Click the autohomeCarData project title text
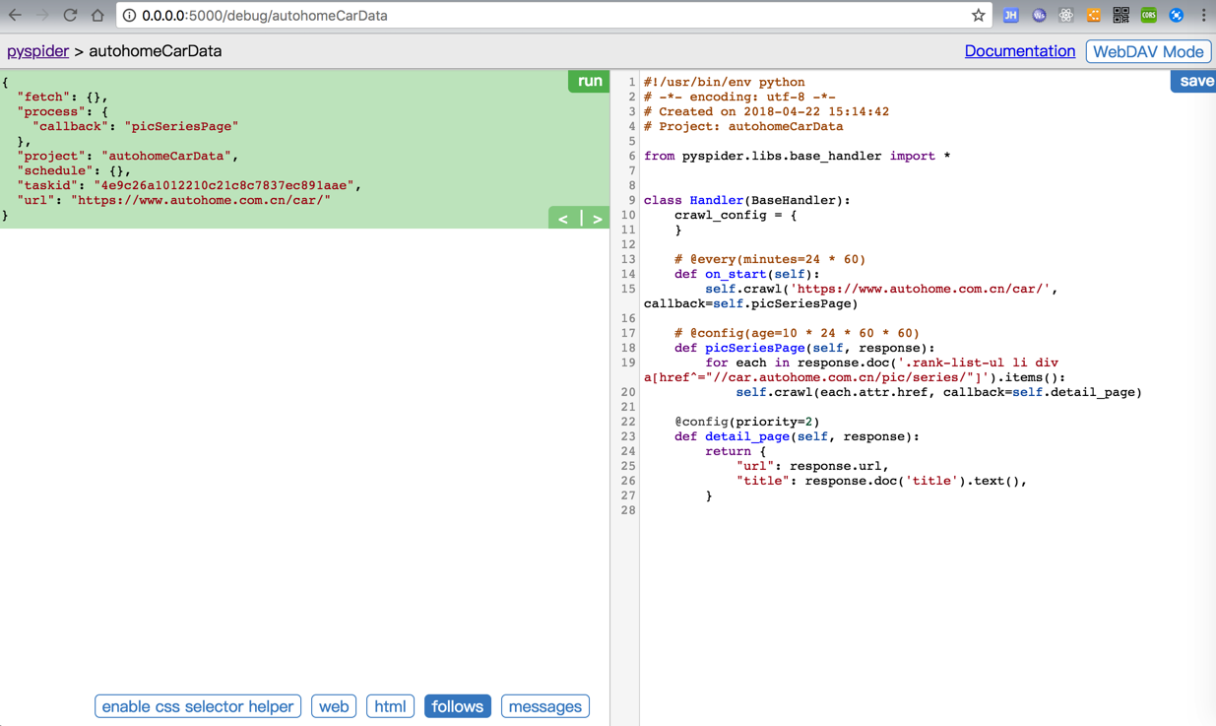This screenshot has width=1216, height=726. [x=155, y=51]
